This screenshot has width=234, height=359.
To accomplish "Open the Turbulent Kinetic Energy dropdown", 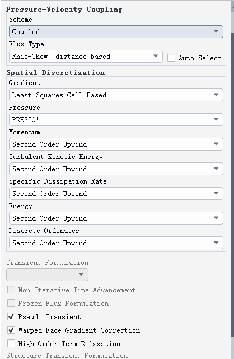I will click(x=116, y=169).
